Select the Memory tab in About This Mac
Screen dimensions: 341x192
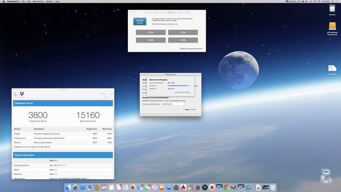tap(172, 12)
